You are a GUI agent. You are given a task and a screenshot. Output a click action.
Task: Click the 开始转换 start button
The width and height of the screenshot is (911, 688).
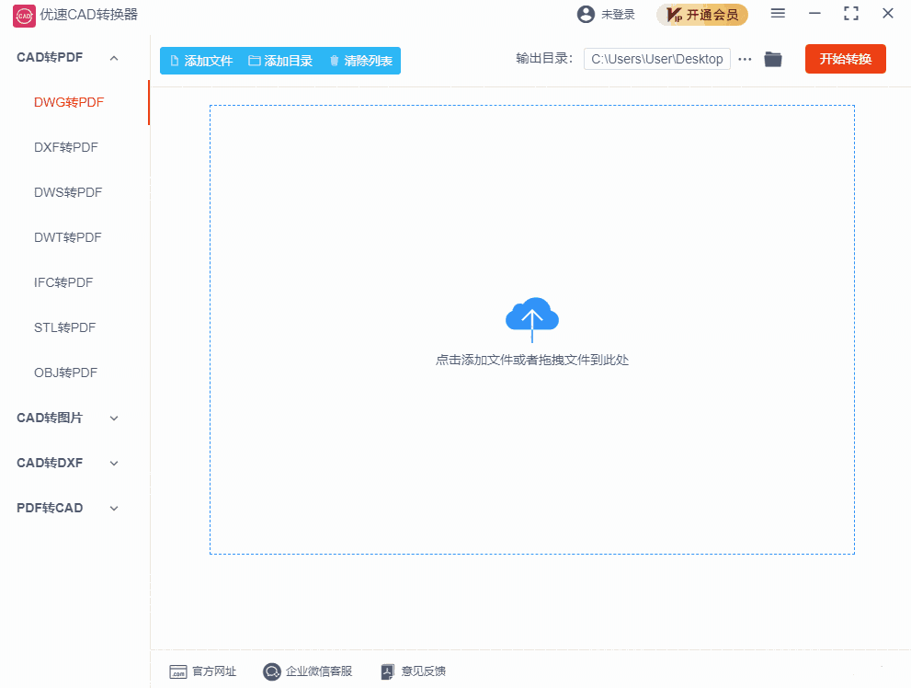pyautogui.click(x=846, y=59)
